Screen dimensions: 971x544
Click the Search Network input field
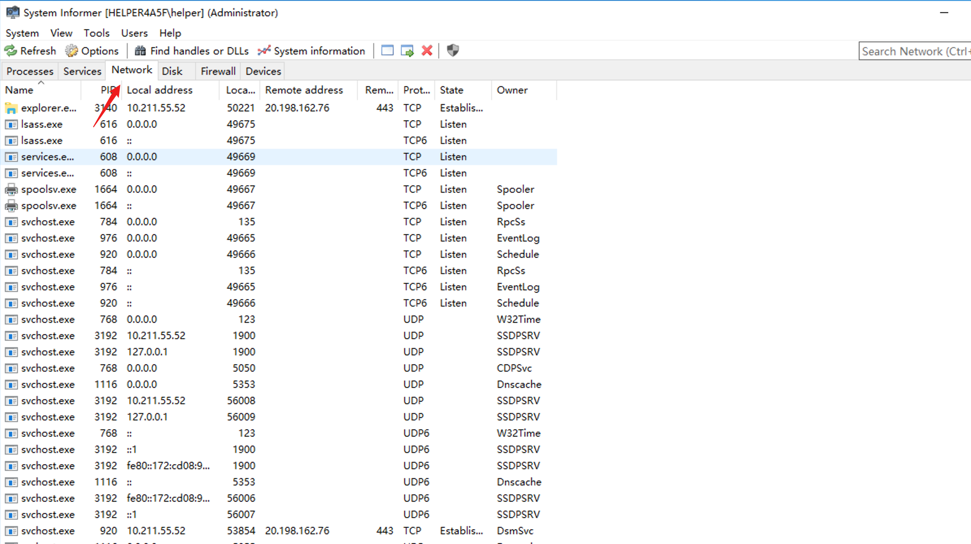pyautogui.click(x=915, y=51)
